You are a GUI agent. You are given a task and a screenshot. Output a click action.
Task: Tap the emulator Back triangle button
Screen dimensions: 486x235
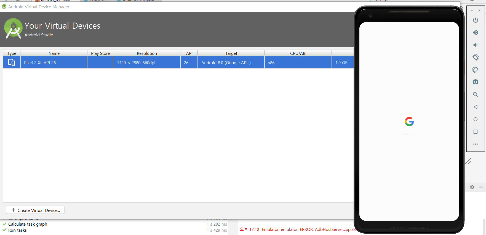click(476, 107)
